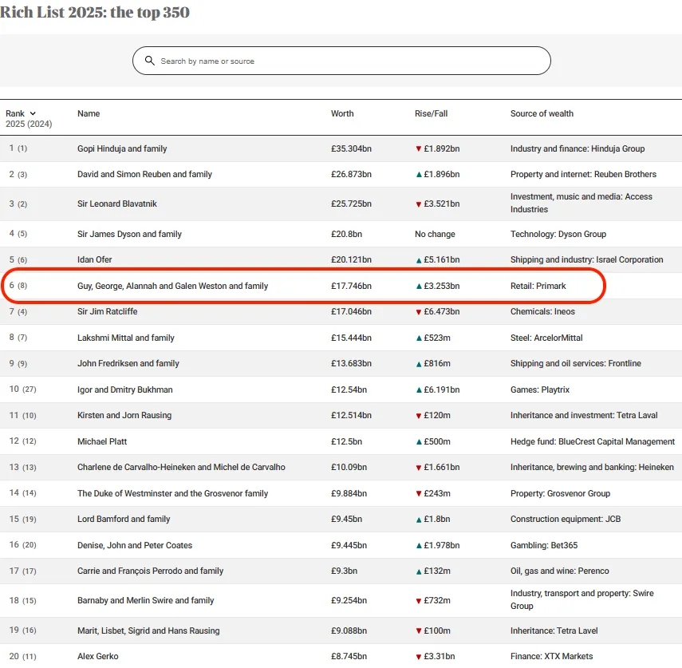Click green up arrow next to £1.896bn

(x=418, y=175)
